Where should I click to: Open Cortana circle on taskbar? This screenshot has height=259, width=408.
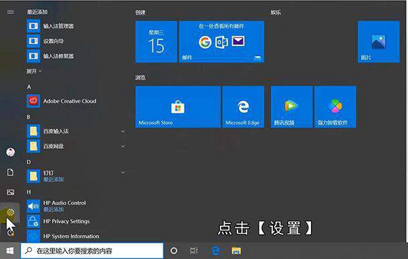(174, 251)
